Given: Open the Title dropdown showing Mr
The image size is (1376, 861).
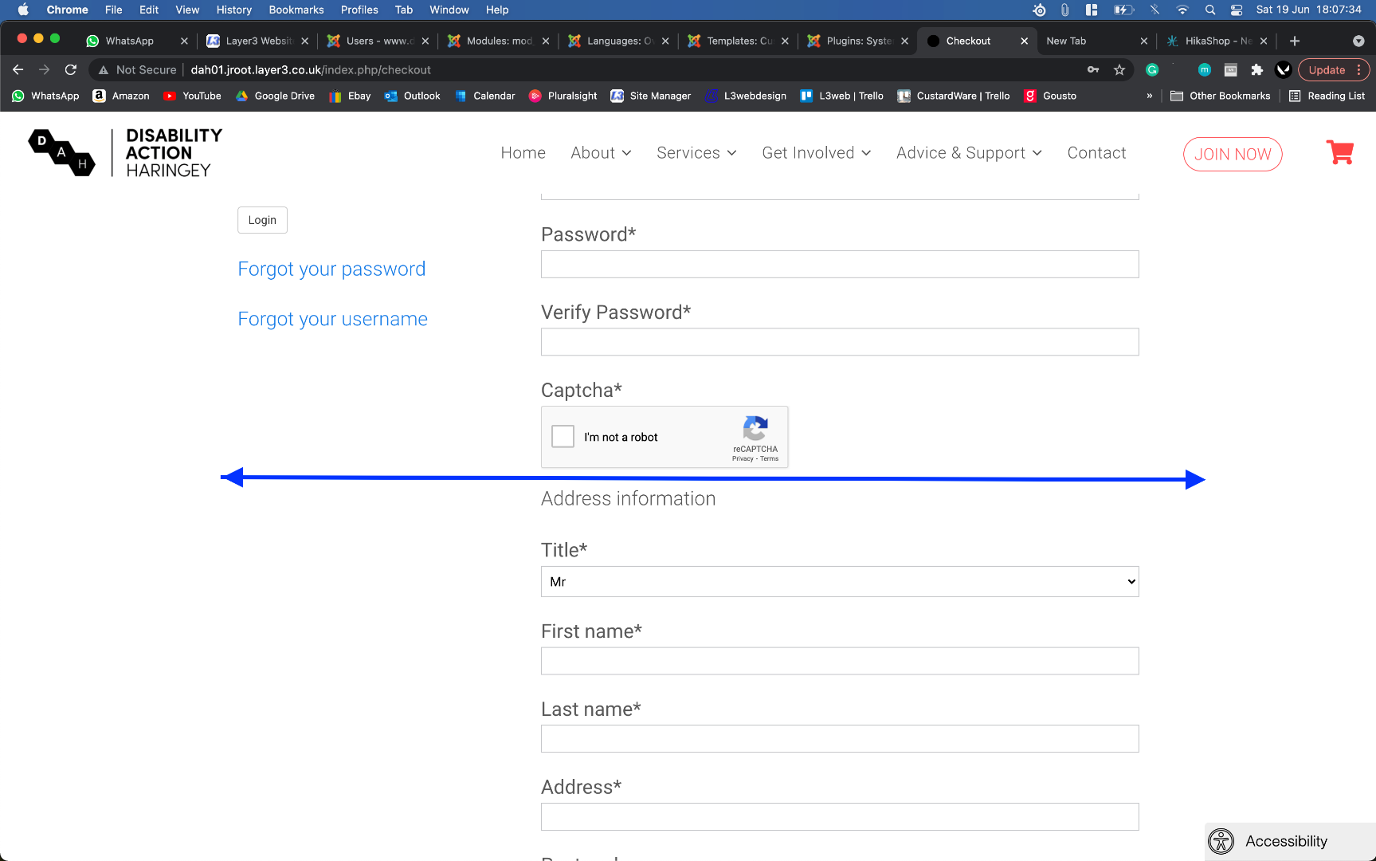Looking at the screenshot, I should click(840, 582).
